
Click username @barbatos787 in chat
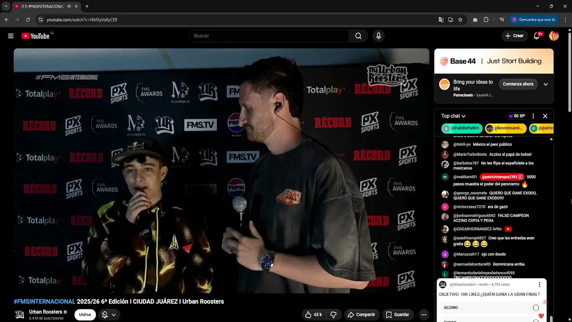[x=466, y=163]
